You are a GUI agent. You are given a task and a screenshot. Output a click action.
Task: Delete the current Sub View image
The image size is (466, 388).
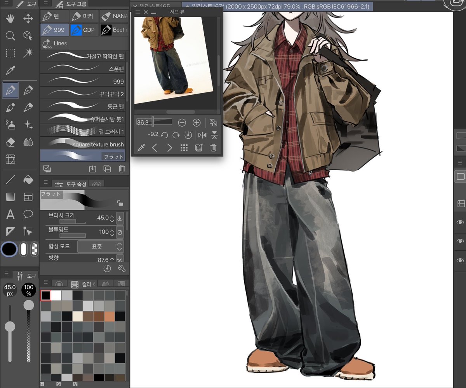point(213,148)
